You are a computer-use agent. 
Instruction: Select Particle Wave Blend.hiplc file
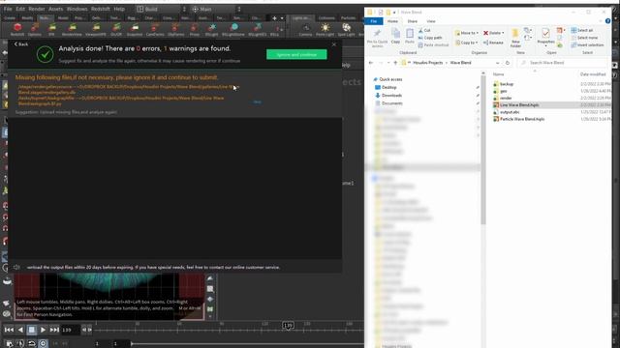click(521, 119)
